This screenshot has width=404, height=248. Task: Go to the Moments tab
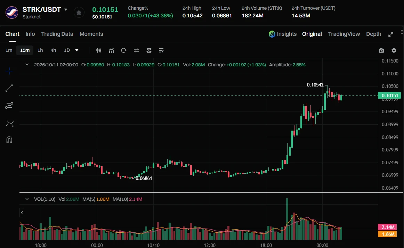pos(91,34)
